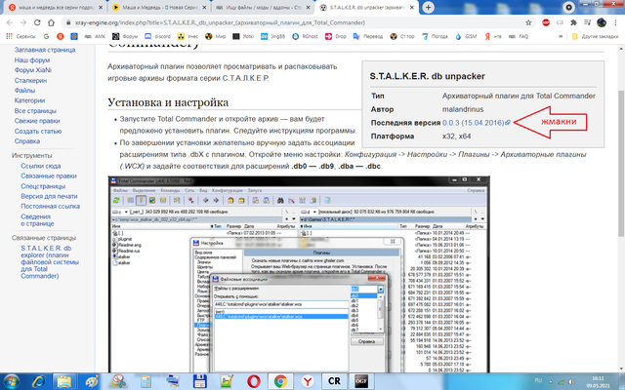Screen dimensions: 625x390
Task: Open the S.T.A.L.K.E.R. db explorer related page link
Action: tap(50, 262)
